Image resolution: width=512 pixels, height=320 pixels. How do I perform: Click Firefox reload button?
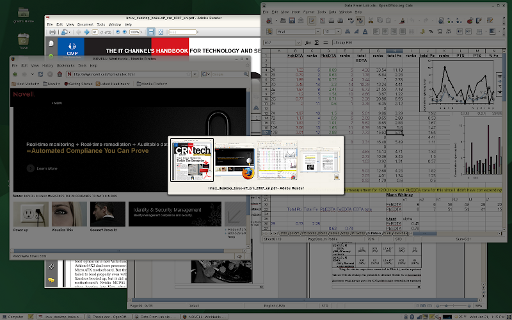click(40, 74)
